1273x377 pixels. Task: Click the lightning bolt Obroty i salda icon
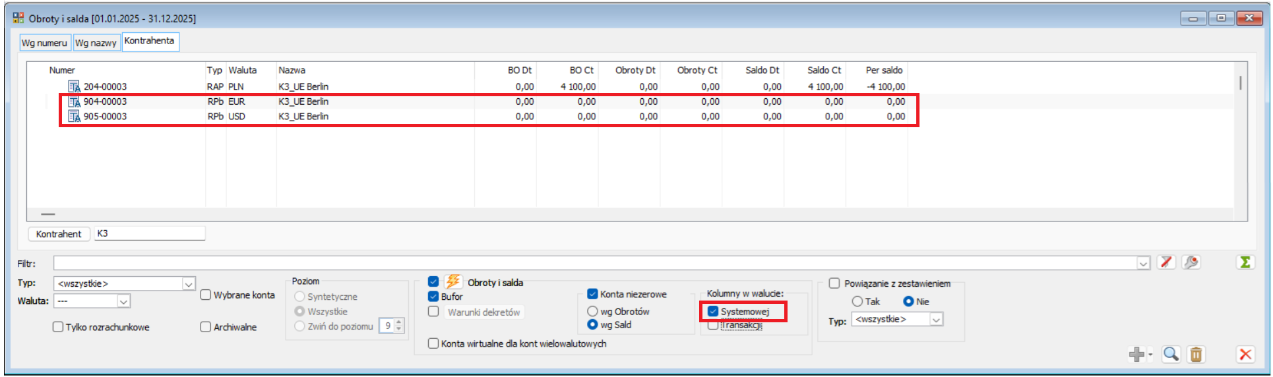tap(452, 282)
